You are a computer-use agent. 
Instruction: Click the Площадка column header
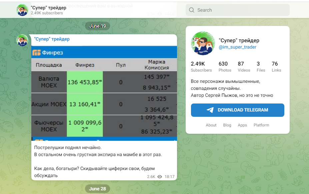click(x=49, y=65)
